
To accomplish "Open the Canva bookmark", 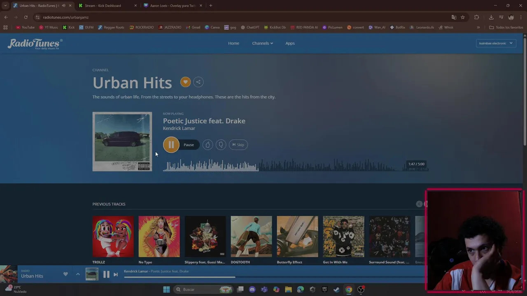I will tap(212, 28).
